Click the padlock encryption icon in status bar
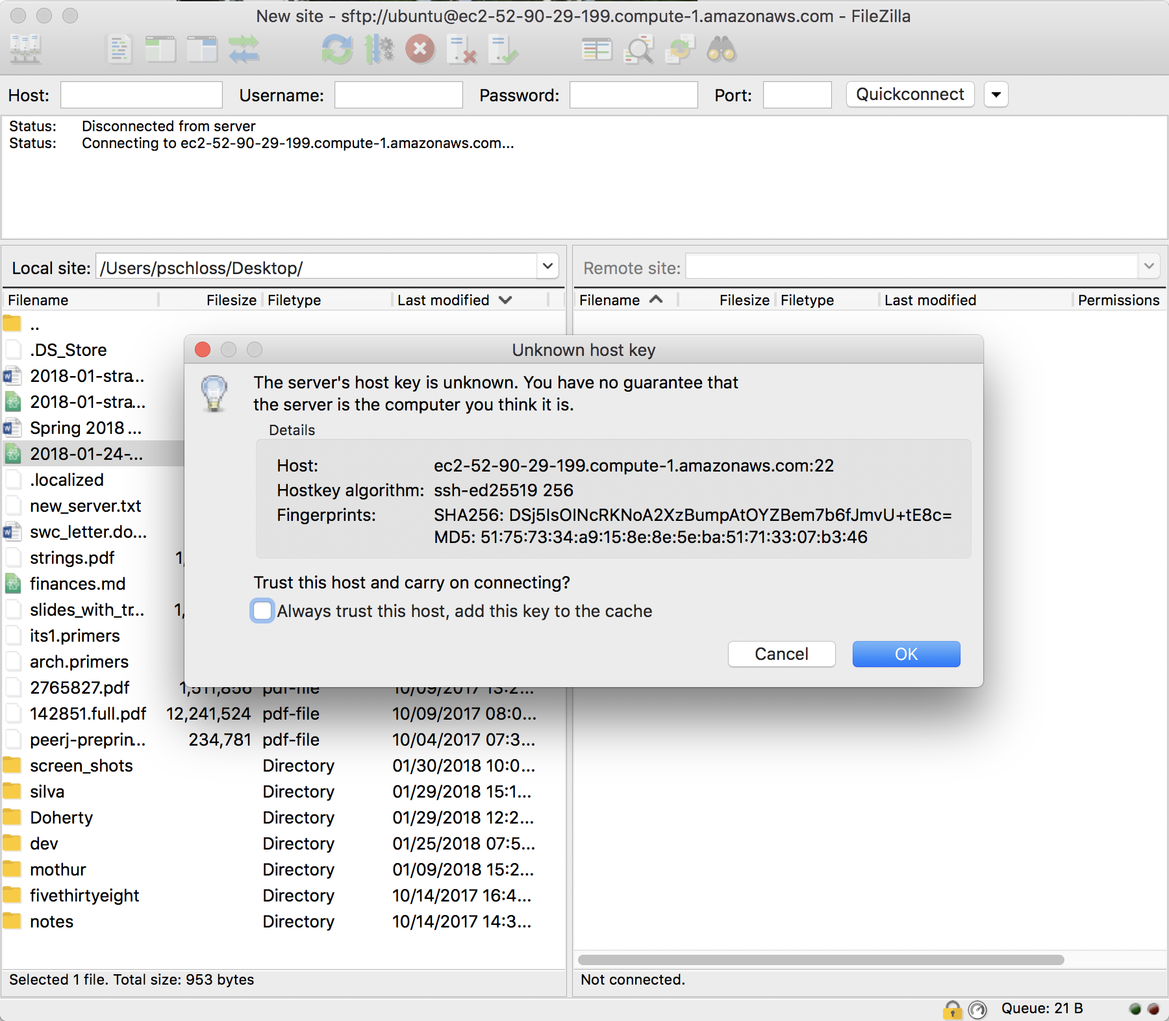This screenshot has height=1021, width=1169. tap(952, 1009)
